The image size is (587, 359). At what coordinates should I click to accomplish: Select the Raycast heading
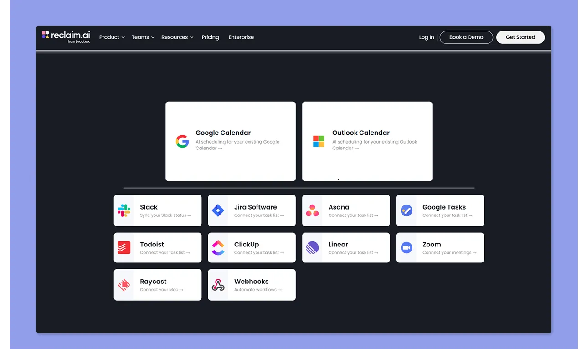[153, 282]
